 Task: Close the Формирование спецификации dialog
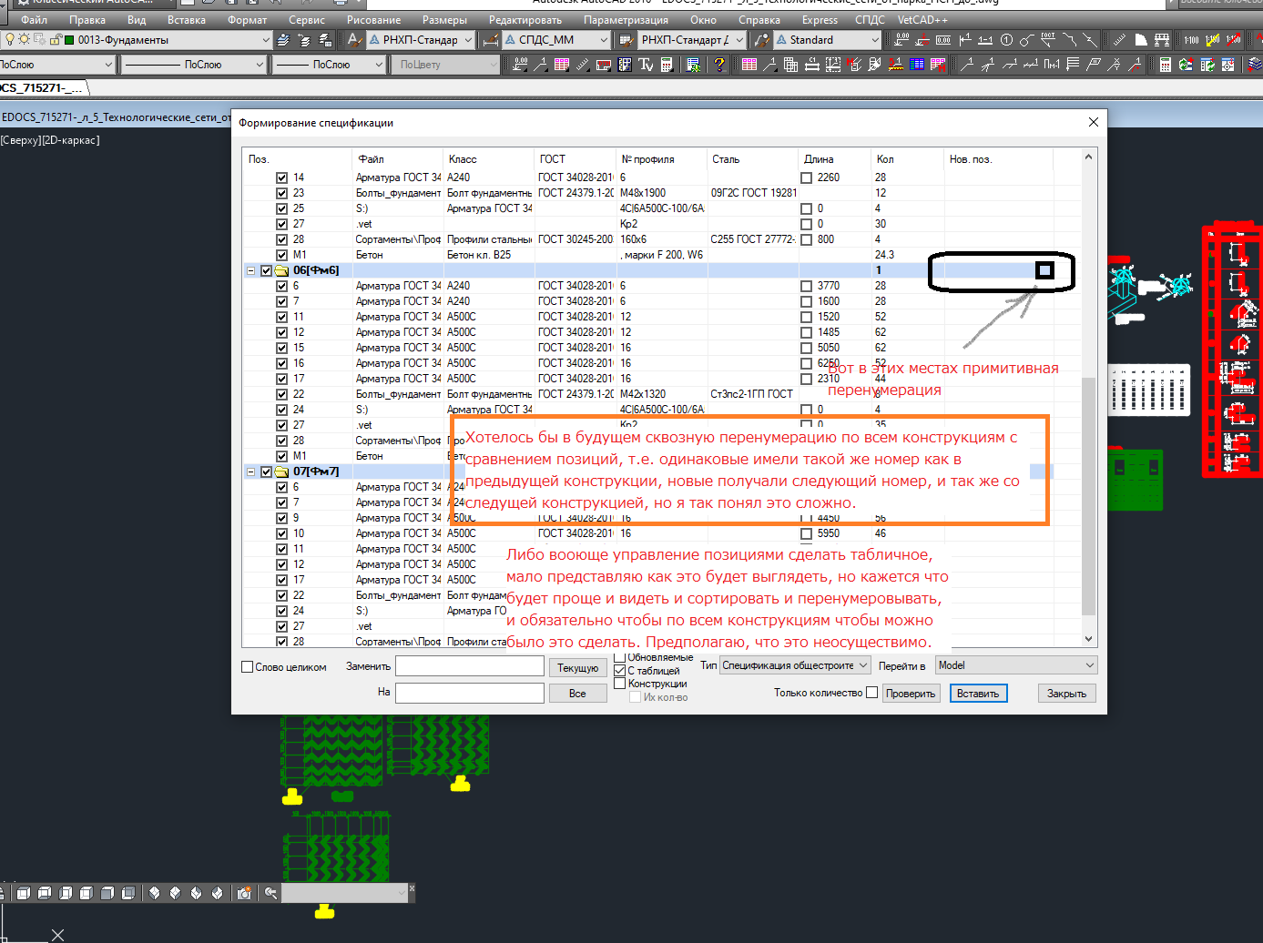[1094, 122]
